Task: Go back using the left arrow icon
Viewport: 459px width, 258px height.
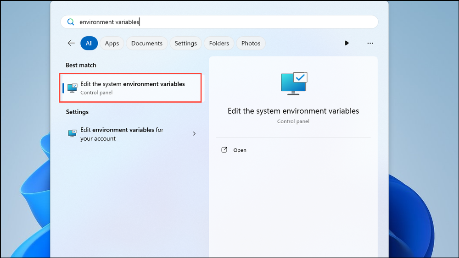Action: click(x=71, y=43)
